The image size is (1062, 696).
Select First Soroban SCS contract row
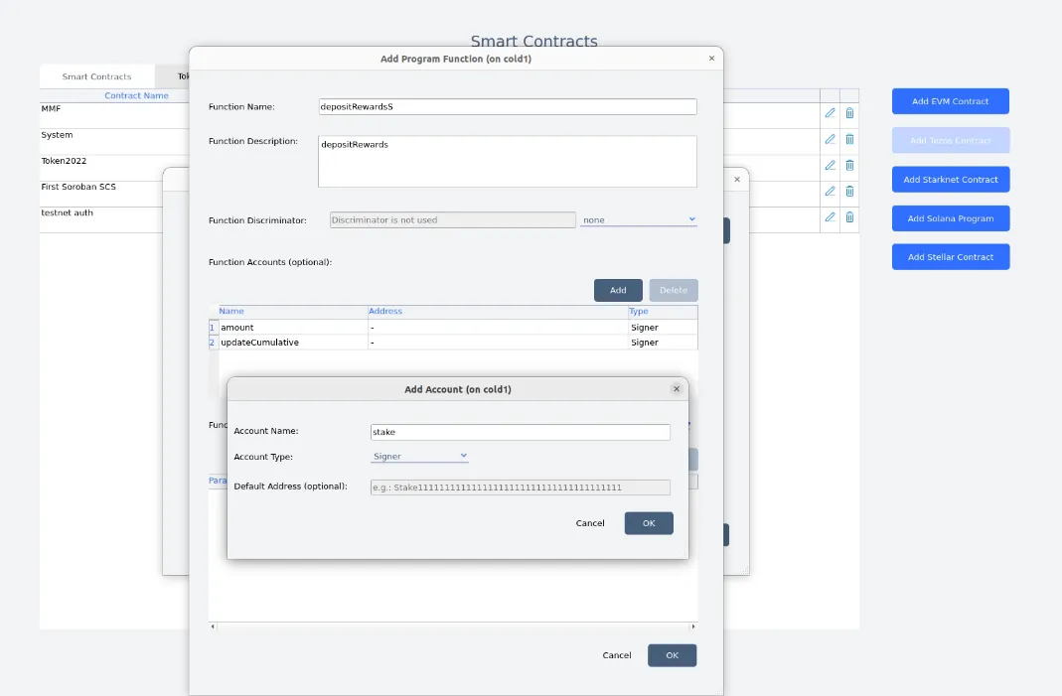coord(101,194)
